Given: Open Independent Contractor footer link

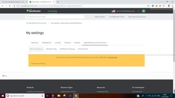Looking at the screenshot, I should coord(68,92).
